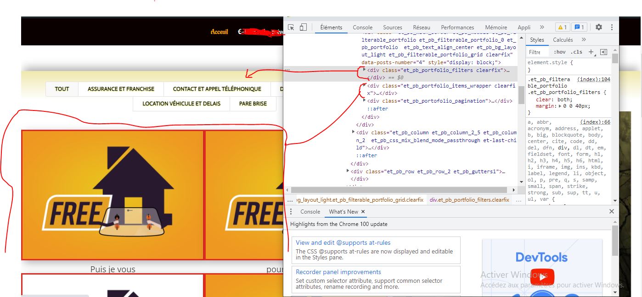The image size is (642, 297).
Task: Click the yellow warnings counter badge
Action: tap(562, 27)
